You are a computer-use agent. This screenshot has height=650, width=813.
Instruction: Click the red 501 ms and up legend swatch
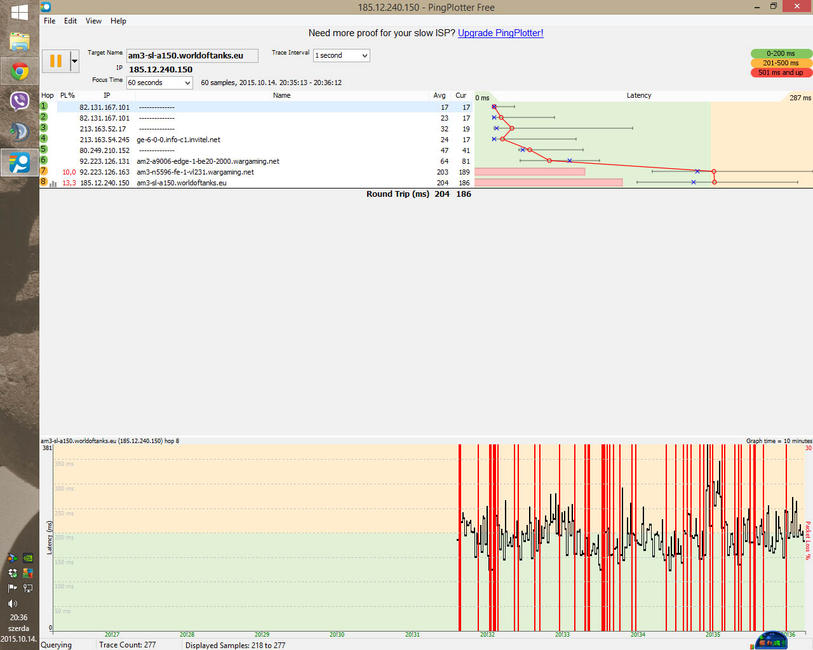[x=781, y=72]
